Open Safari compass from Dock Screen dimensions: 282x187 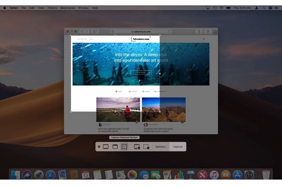pyautogui.click(x=51, y=175)
